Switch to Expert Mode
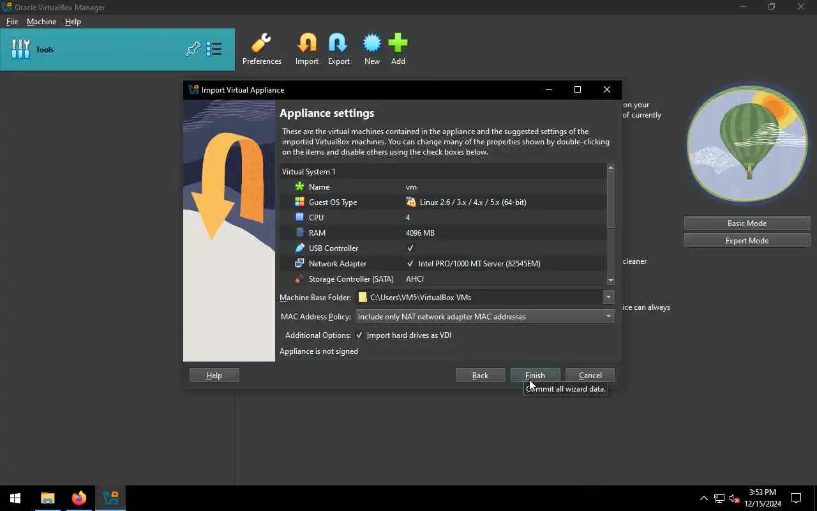 (747, 240)
